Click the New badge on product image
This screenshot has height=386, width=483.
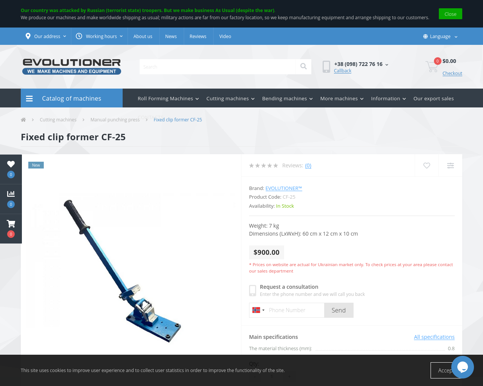click(x=36, y=165)
